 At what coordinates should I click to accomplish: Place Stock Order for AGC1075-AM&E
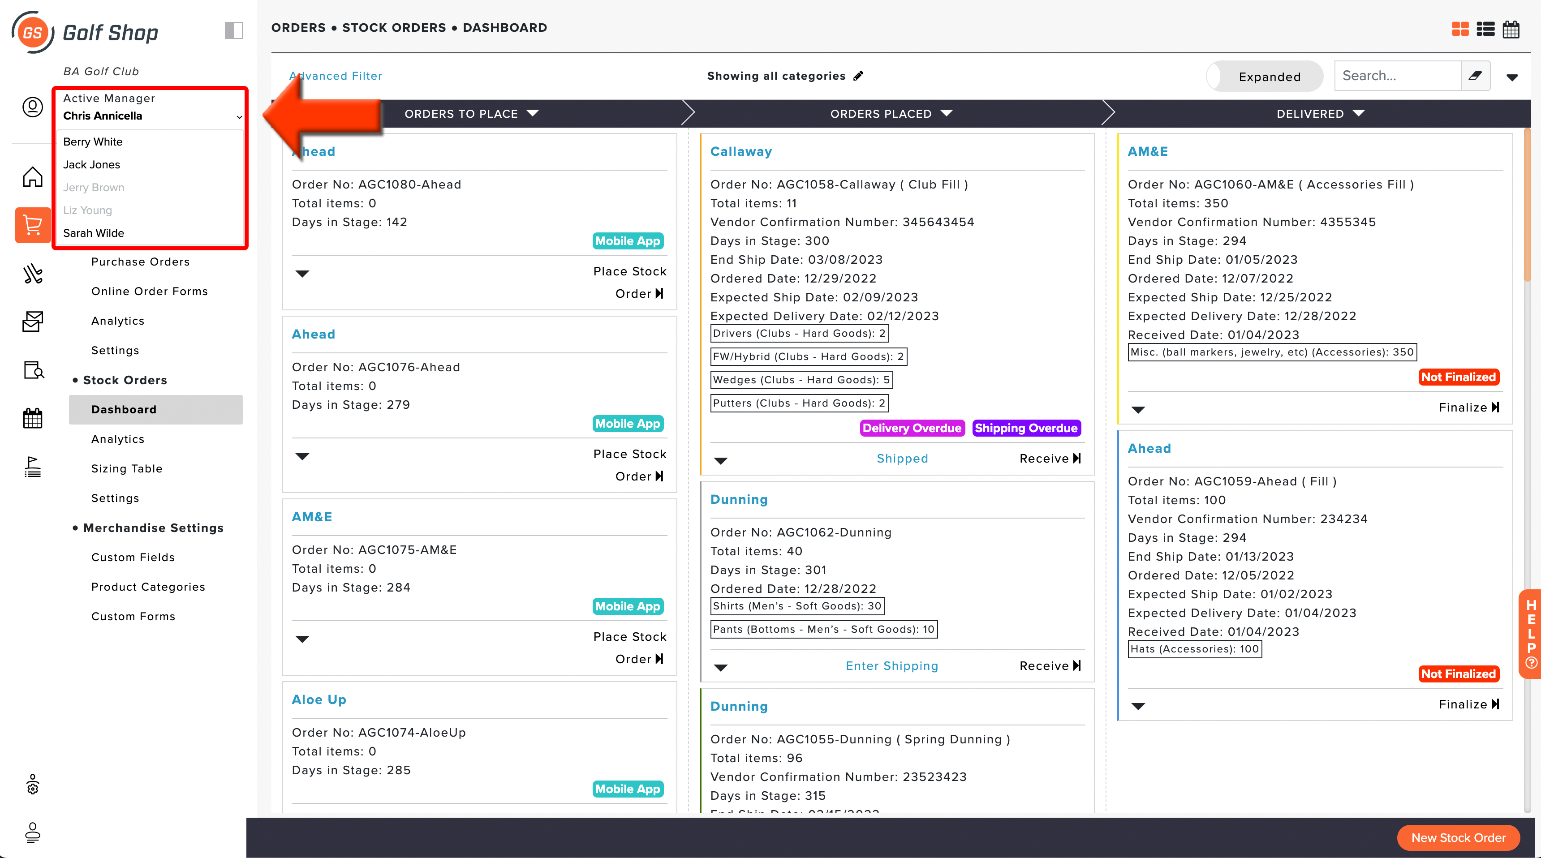[x=629, y=648]
